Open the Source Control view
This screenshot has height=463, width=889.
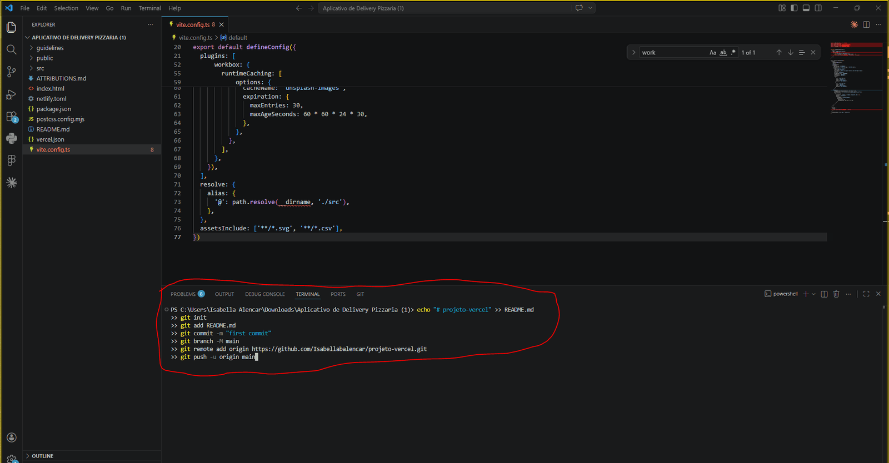coord(11,72)
